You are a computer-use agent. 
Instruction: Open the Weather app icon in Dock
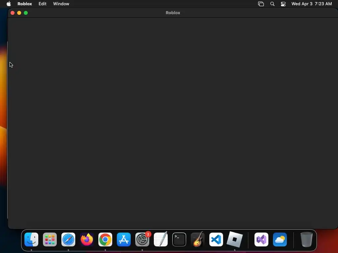(x=280, y=239)
